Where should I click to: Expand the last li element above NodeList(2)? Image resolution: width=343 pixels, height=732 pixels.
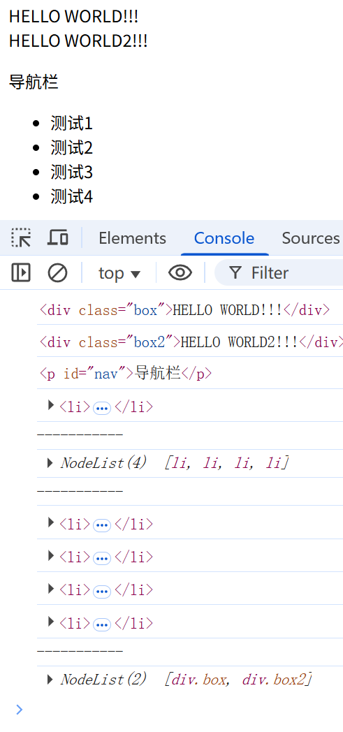51,622
